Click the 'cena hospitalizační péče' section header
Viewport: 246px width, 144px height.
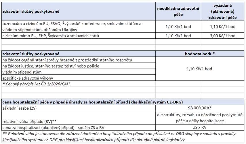(x=92, y=102)
